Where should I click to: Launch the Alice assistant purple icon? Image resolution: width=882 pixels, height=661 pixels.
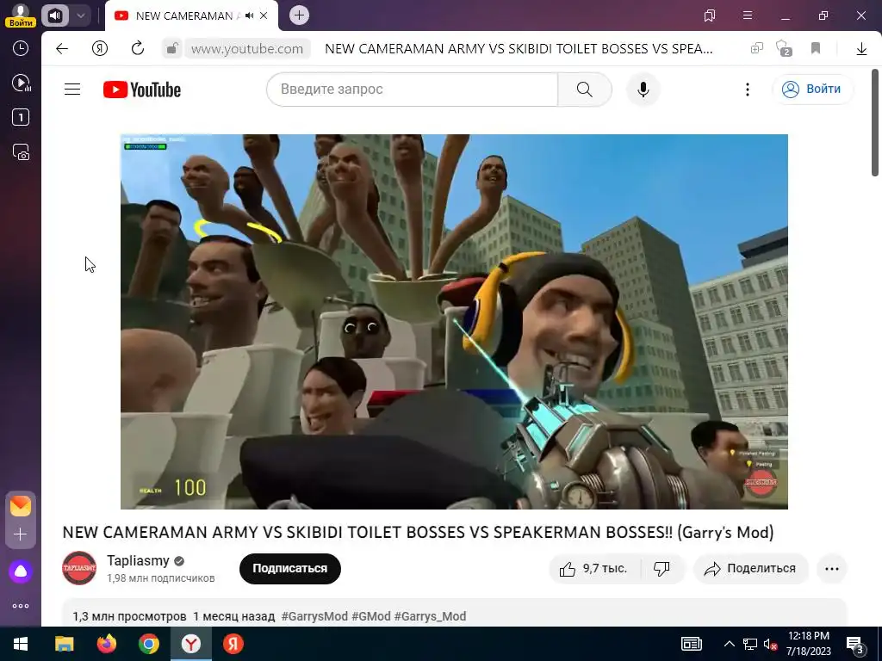click(x=21, y=571)
